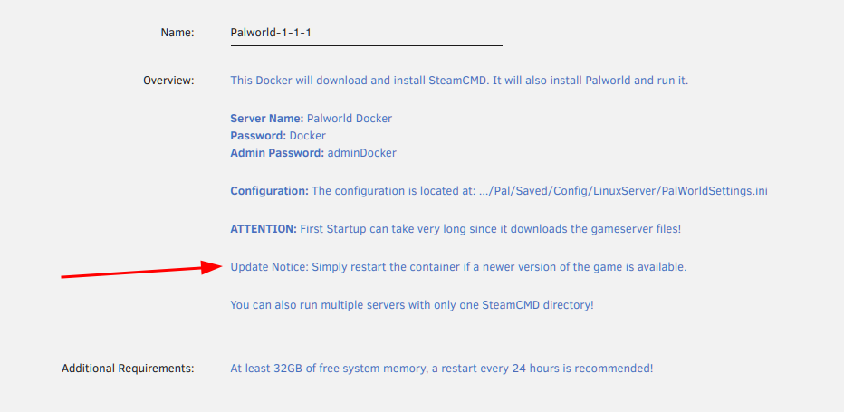
Task: Click the red arrow pointing to Update Notice
Action: pos(141,270)
